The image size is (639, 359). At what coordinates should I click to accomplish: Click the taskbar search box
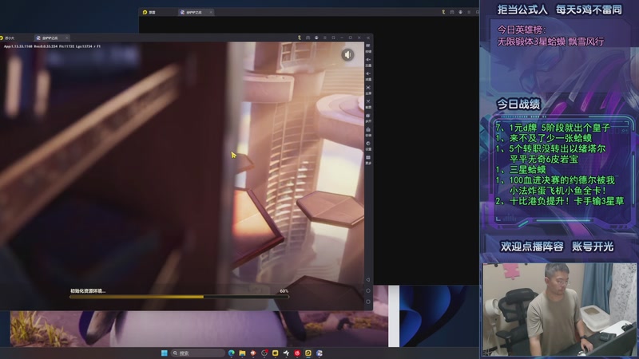click(197, 353)
